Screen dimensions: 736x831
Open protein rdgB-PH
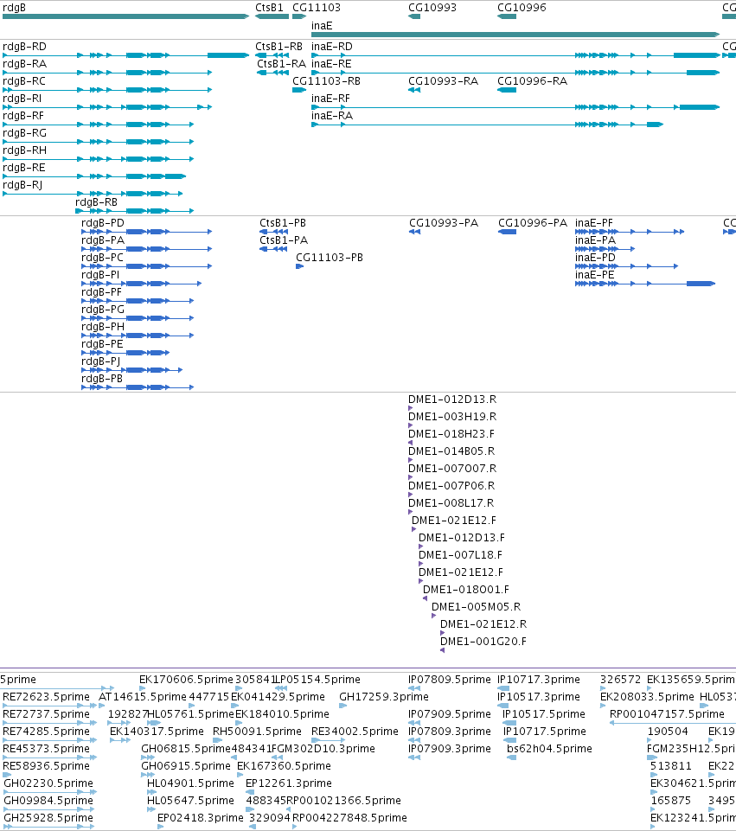click(x=103, y=327)
